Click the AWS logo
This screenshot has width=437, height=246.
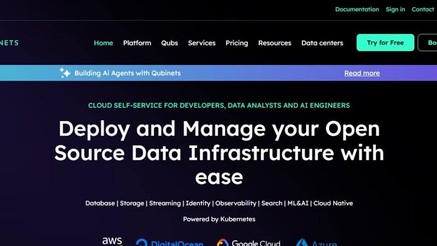point(112,241)
